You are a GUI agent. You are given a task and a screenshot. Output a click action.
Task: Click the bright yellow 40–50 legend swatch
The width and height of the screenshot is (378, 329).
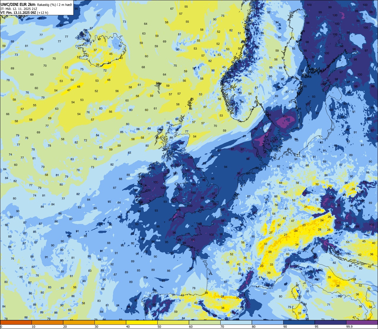[142, 322]
